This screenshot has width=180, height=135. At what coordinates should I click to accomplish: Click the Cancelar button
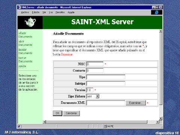pos(71,113)
